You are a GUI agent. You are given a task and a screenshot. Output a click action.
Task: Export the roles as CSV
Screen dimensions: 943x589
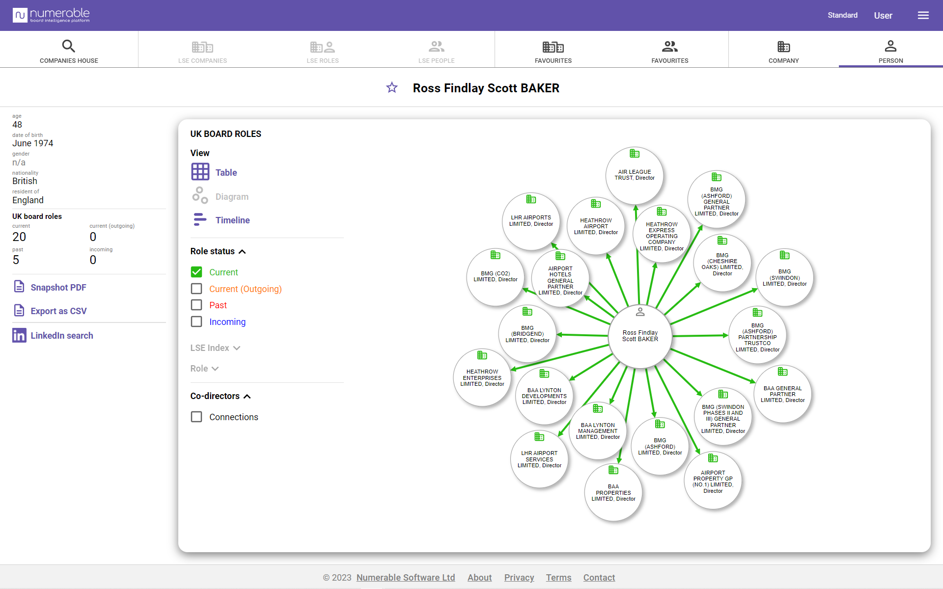(x=50, y=311)
